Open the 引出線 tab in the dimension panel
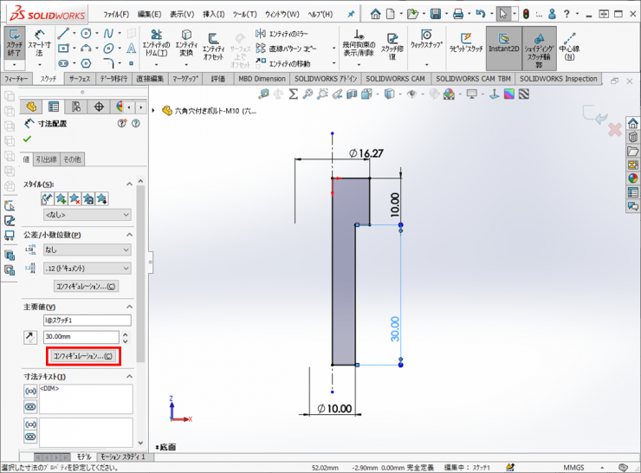 [x=46, y=159]
